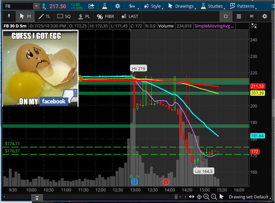Click the Lo: 164.3 price bubble
Image resolution: width=275 pixels, height=203 pixels.
coord(204,171)
